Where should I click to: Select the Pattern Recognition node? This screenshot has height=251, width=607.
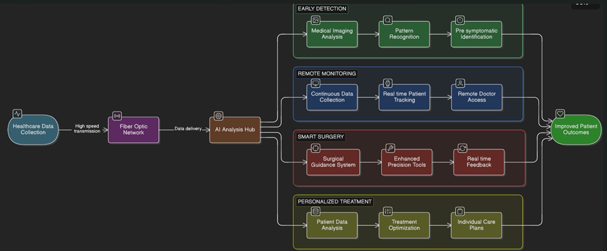(x=404, y=34)
